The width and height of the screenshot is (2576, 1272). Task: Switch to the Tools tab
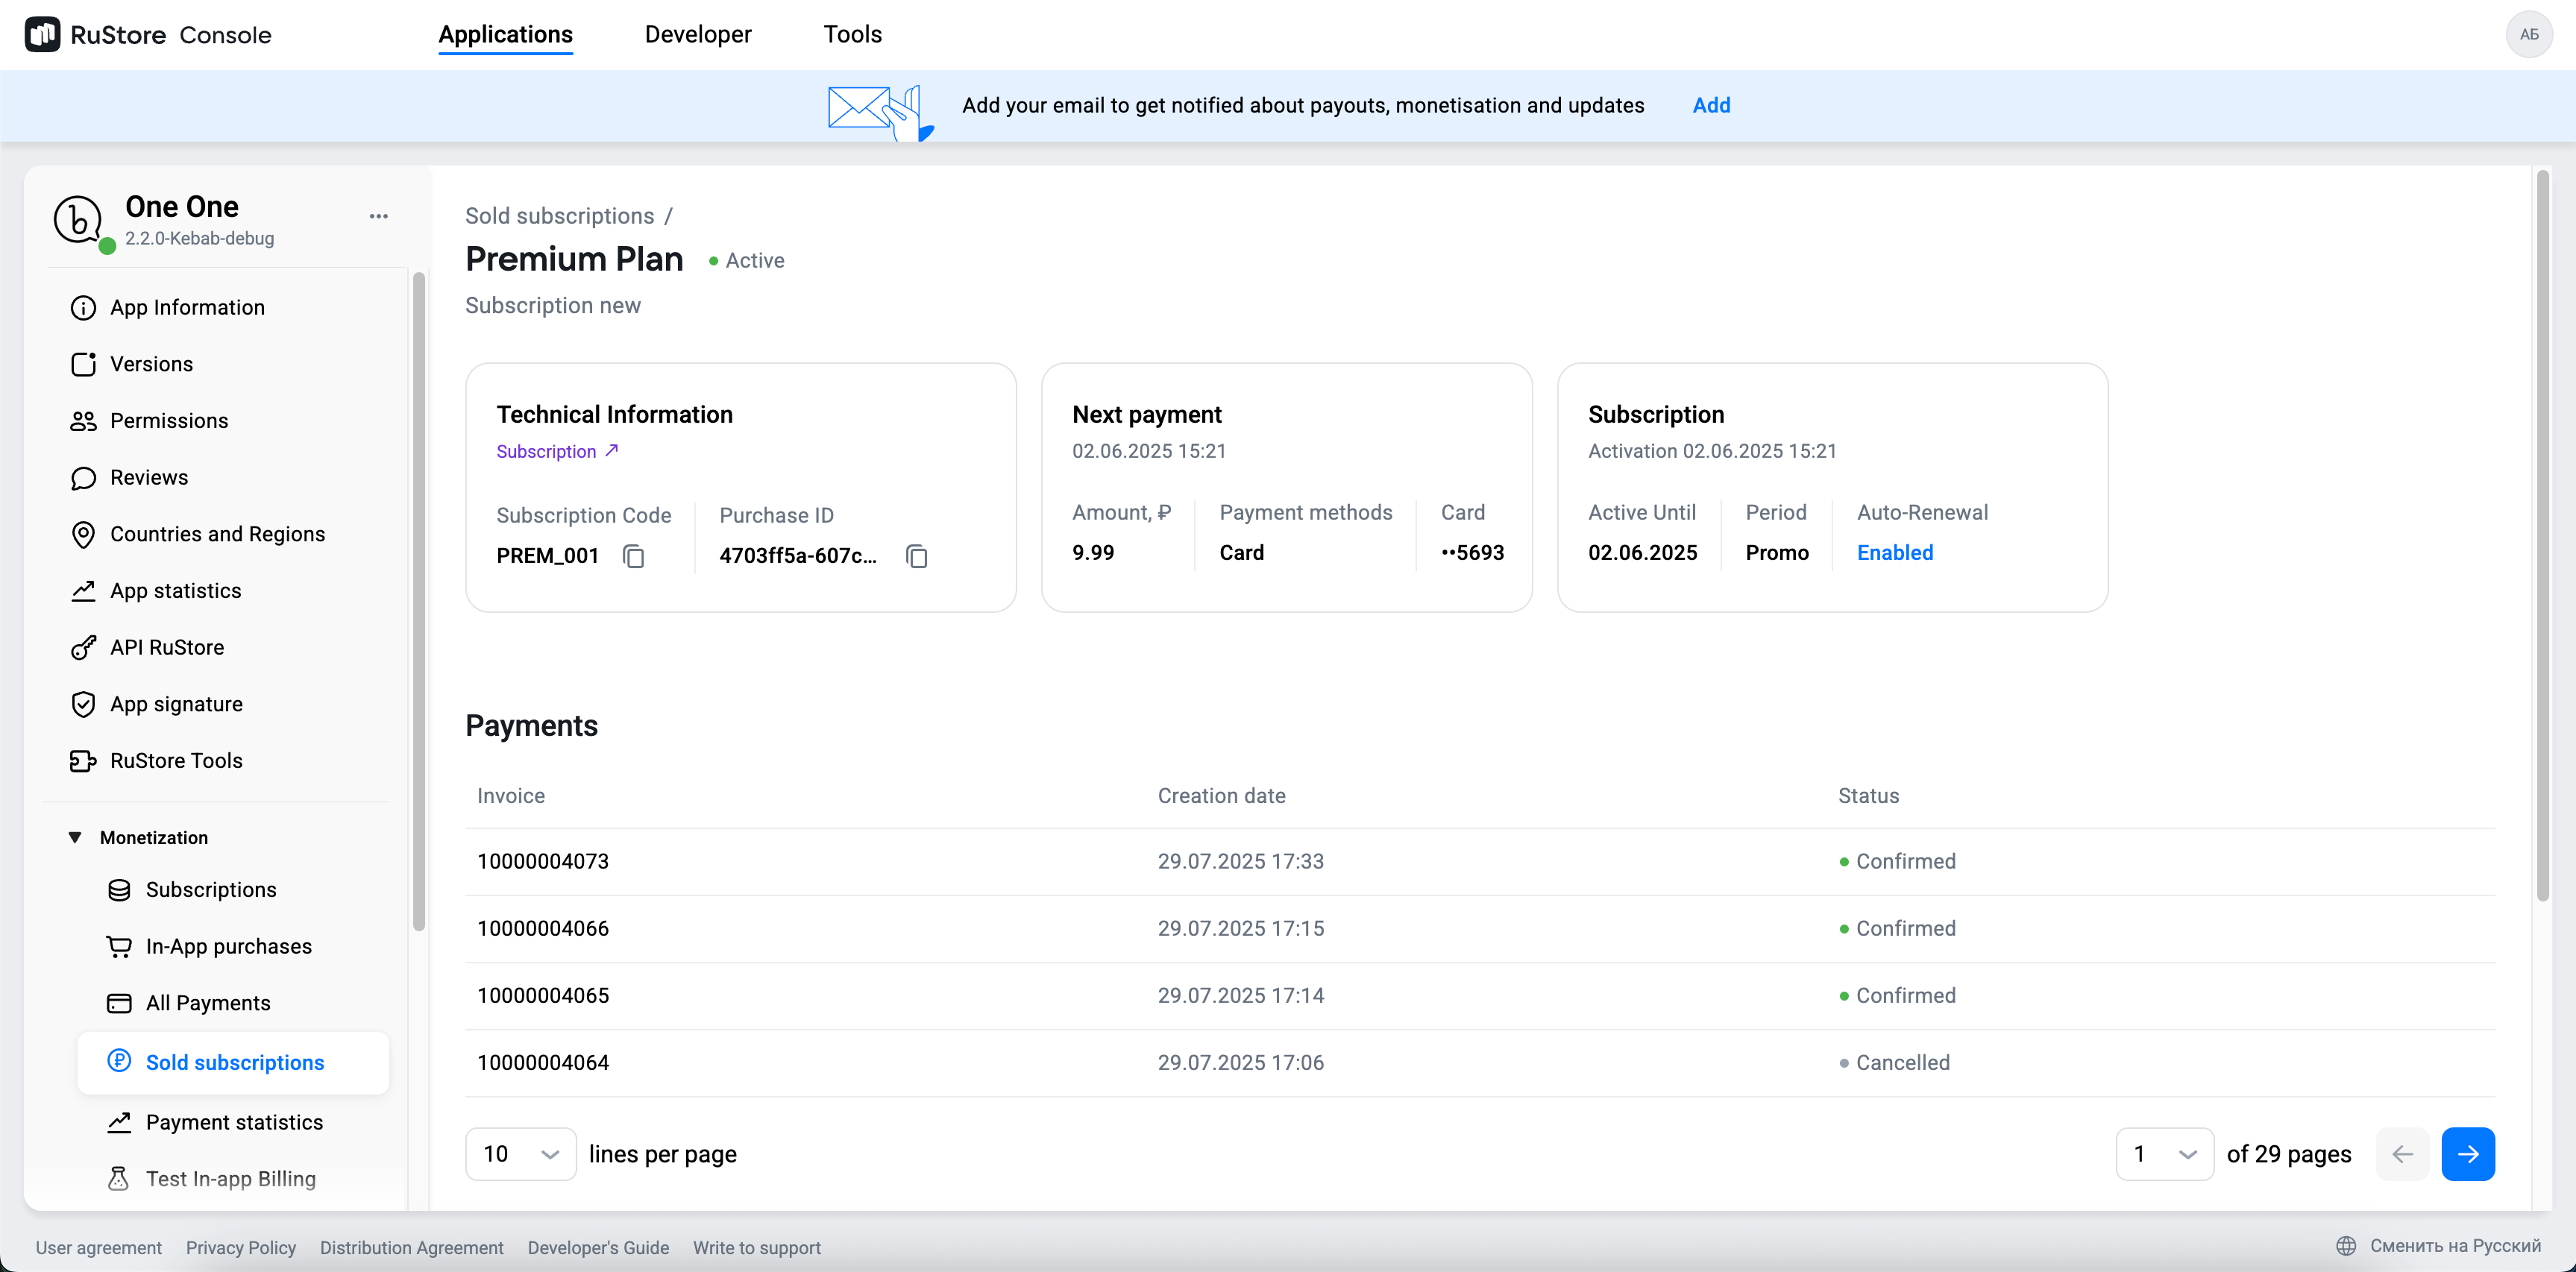(852, 35)
